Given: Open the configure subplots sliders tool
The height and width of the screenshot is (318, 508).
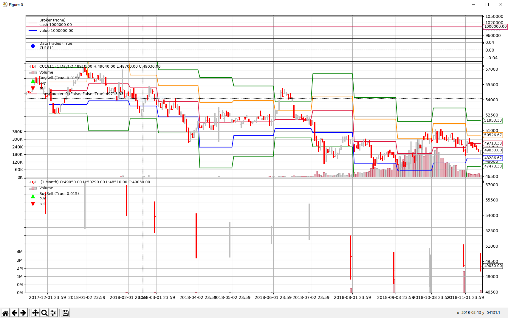Looking at the screenshot, I should tap(53, 312).
